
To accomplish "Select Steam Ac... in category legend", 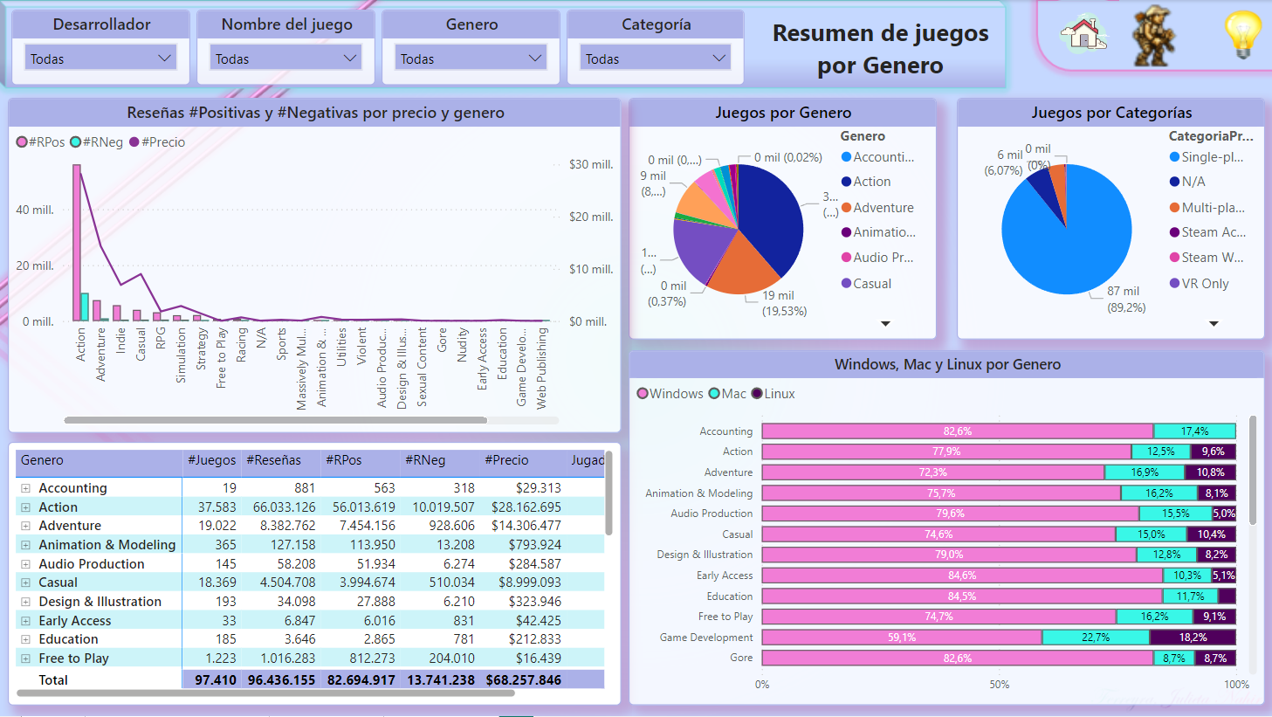I will [x=1208, y=232].
